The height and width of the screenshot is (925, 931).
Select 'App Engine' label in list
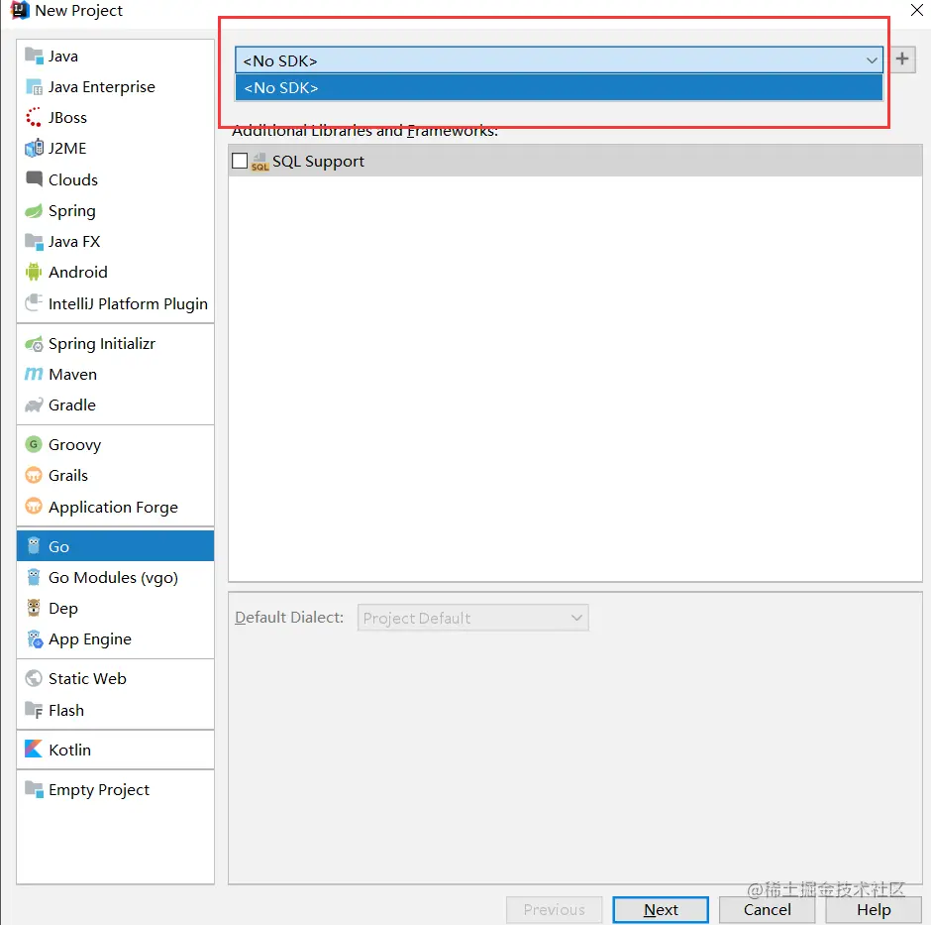pyautogui.click(x=90, y=639)
